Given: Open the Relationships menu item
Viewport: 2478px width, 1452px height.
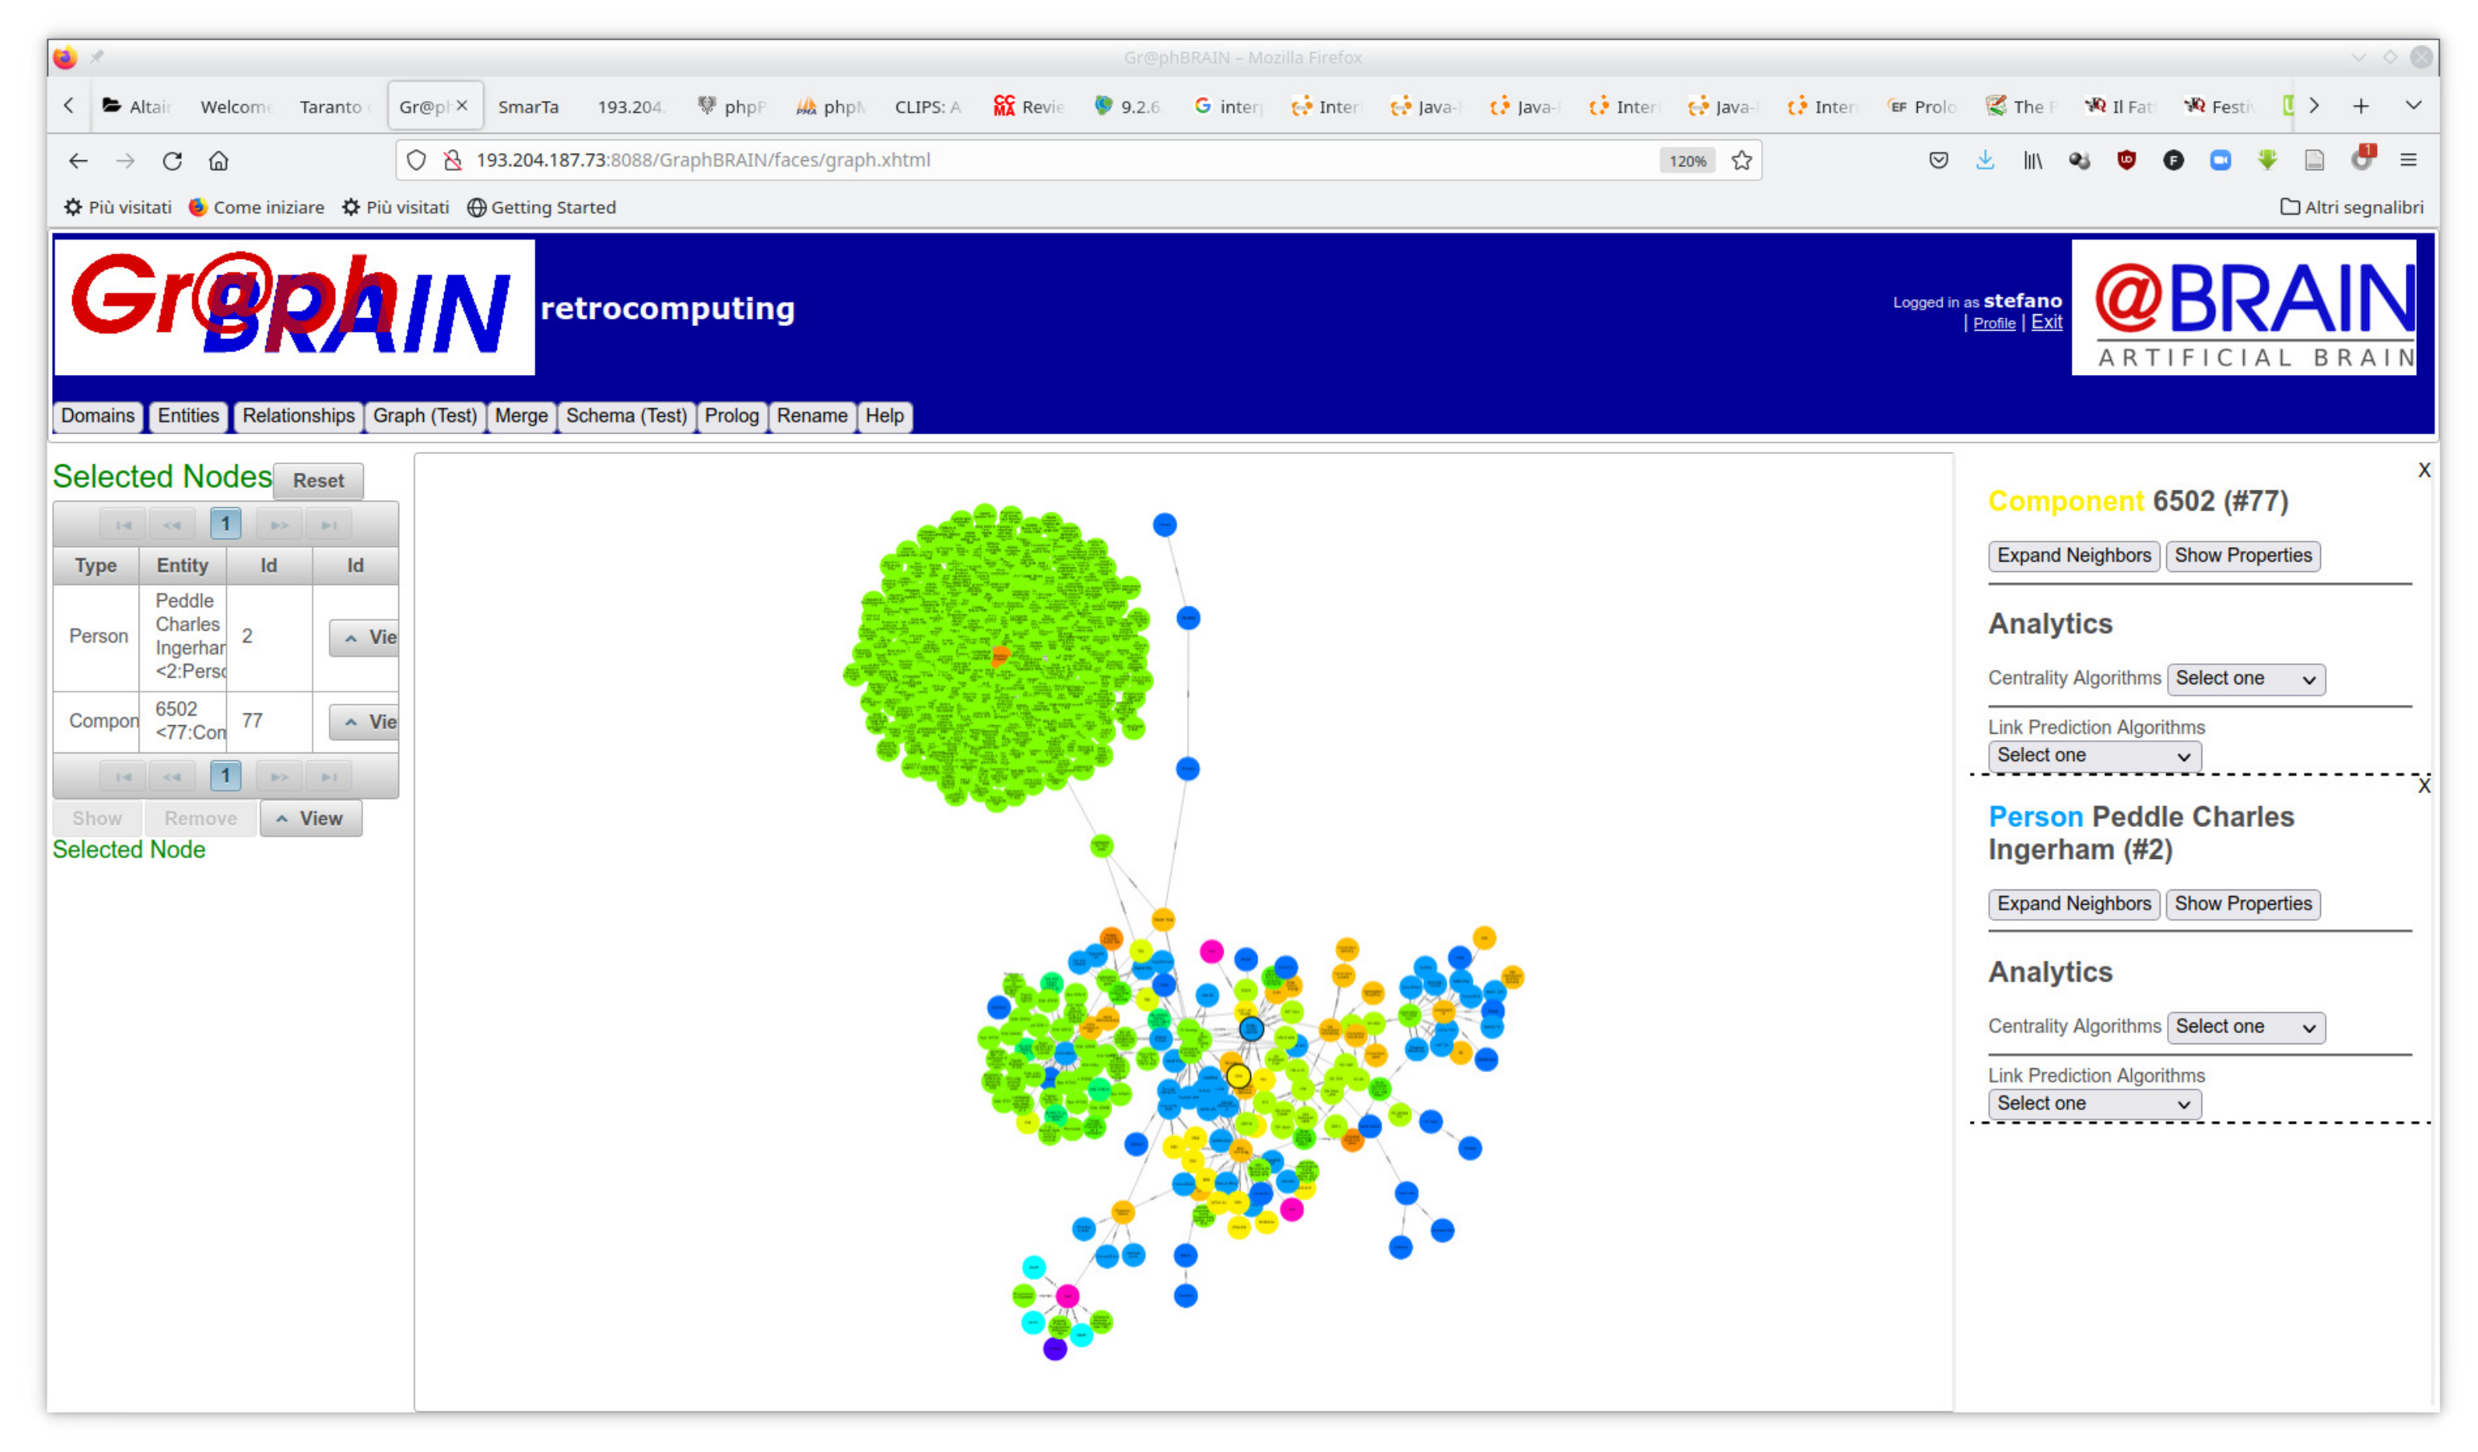Looking at the screenshot, I should [x=298, y=416].
